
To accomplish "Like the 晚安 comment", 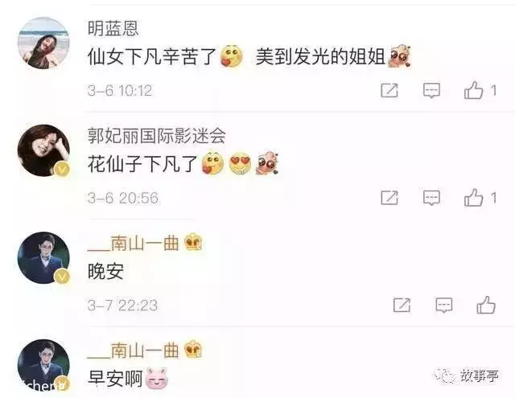I will pos(486,305).
